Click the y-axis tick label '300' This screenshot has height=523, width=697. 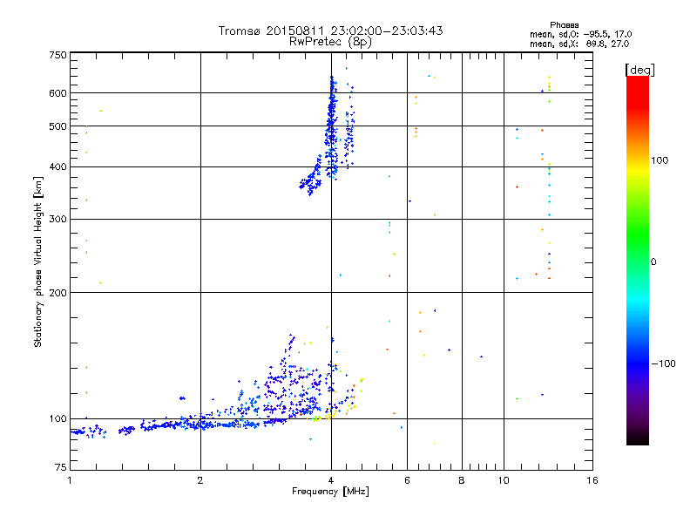tap(58, 220)
